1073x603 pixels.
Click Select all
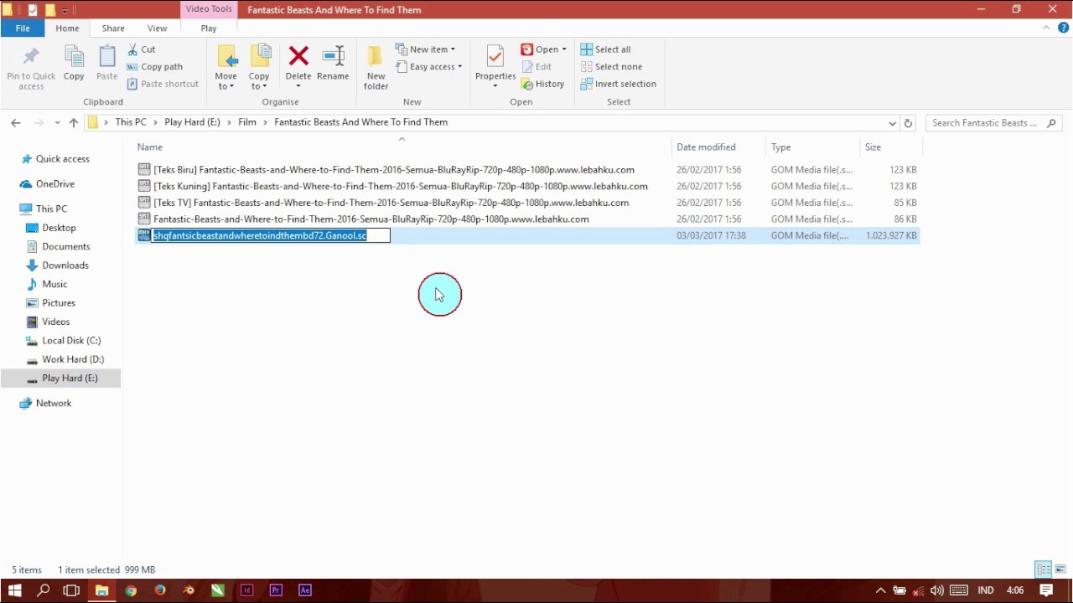pos(605,49)
